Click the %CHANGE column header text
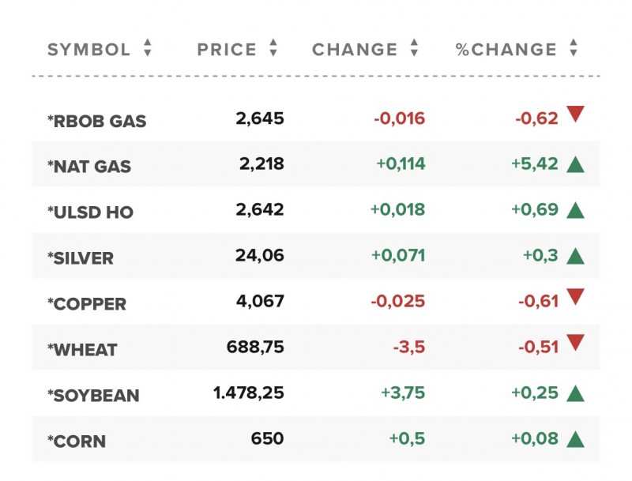 click(506, 50)
